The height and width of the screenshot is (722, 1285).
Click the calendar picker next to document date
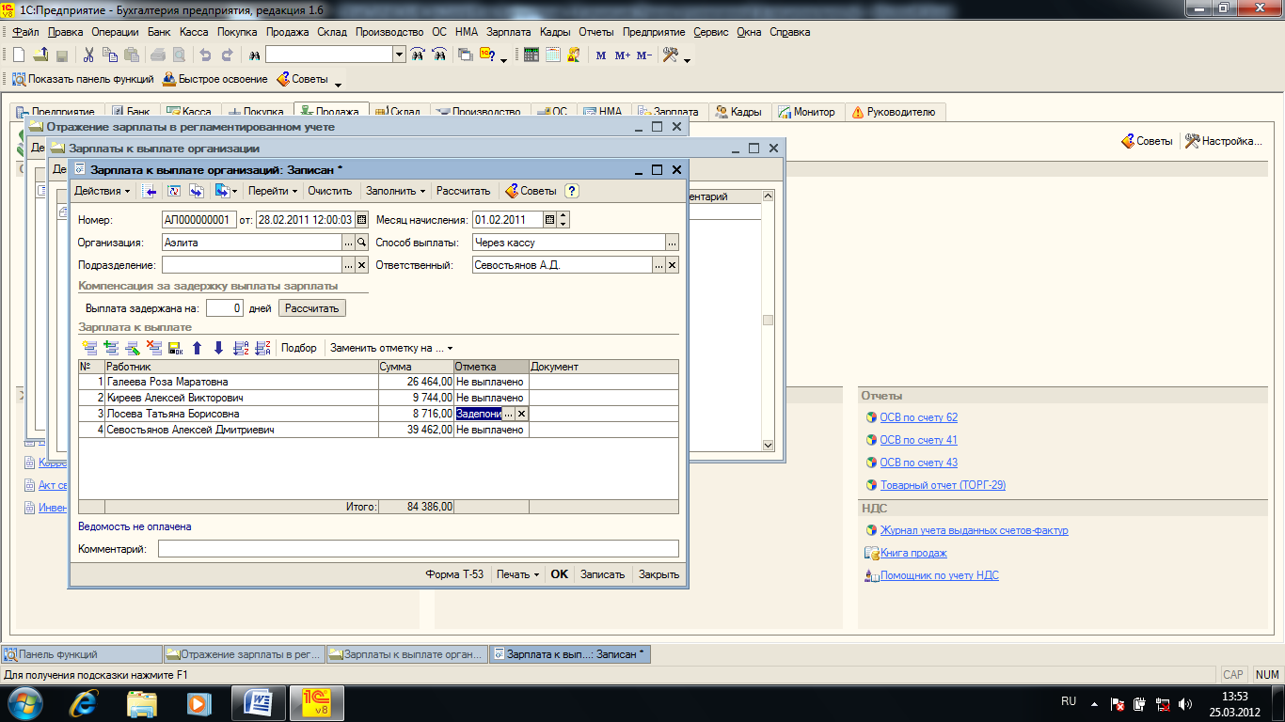pos(361,220)
